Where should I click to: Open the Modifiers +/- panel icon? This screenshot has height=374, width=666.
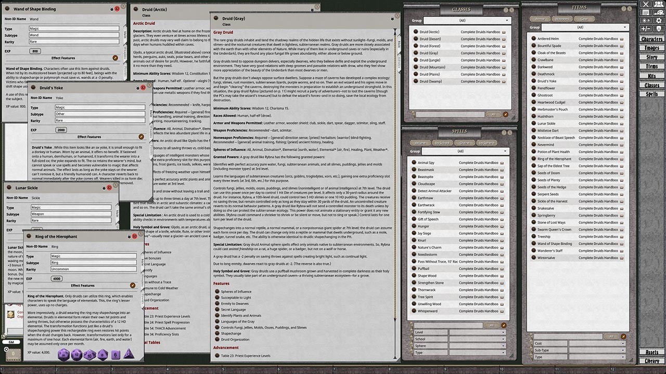[645, 28]
